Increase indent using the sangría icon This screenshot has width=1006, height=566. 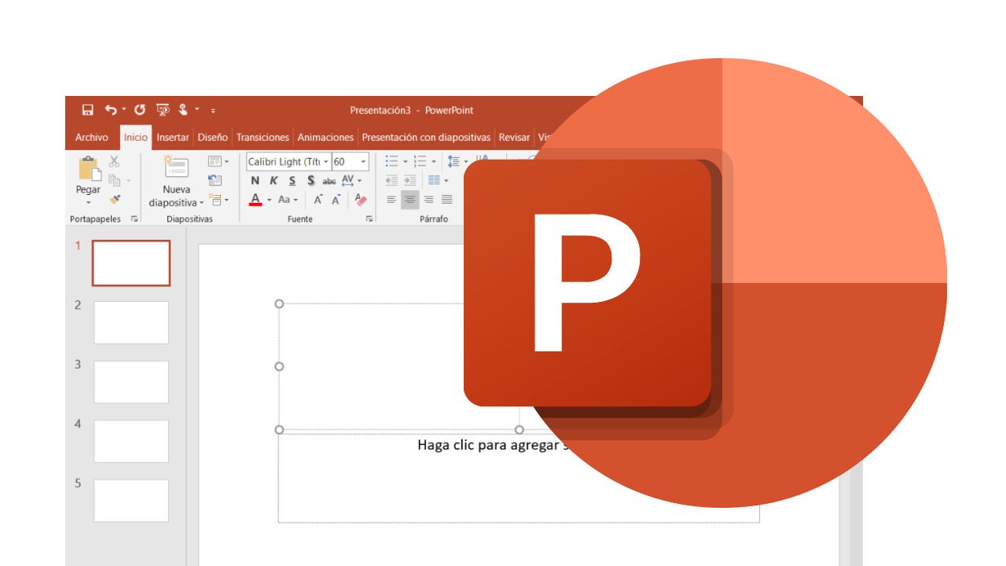pyautogui.click(x=410, y=180)
